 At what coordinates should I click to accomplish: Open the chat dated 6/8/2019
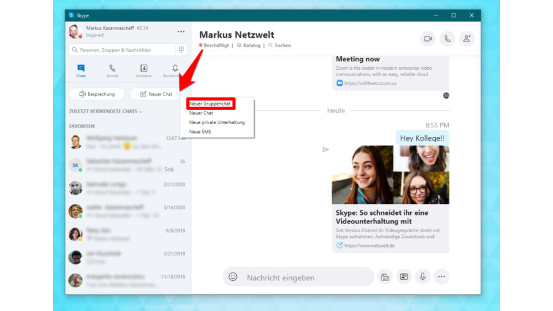[x=127, y=234]
